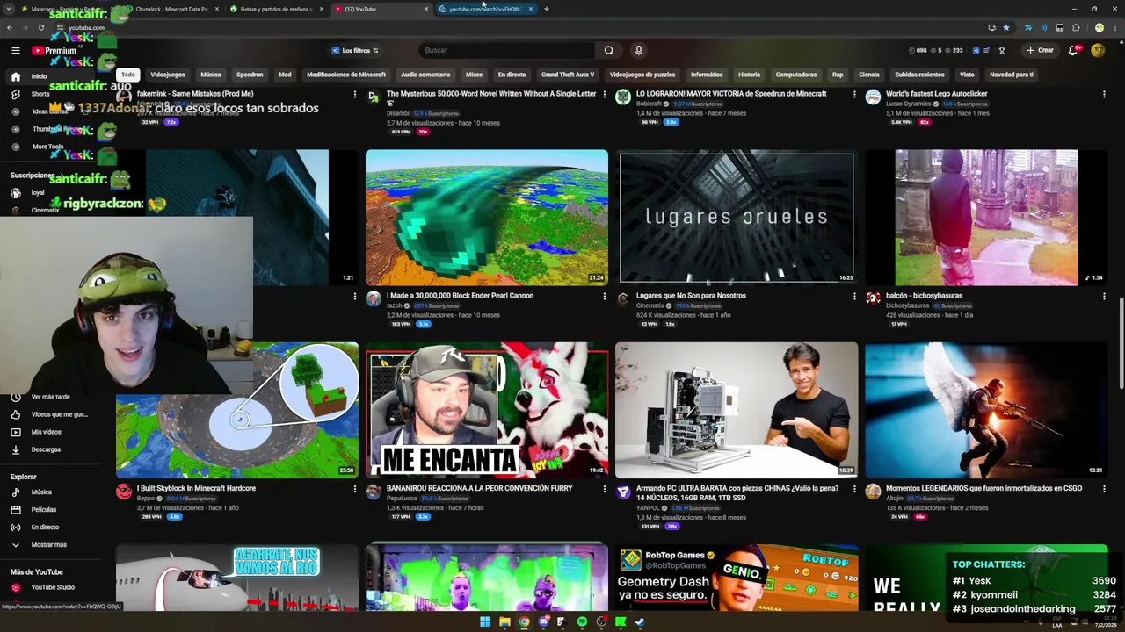
Task: Open En directo under Explorar
Action: point(53,528)
